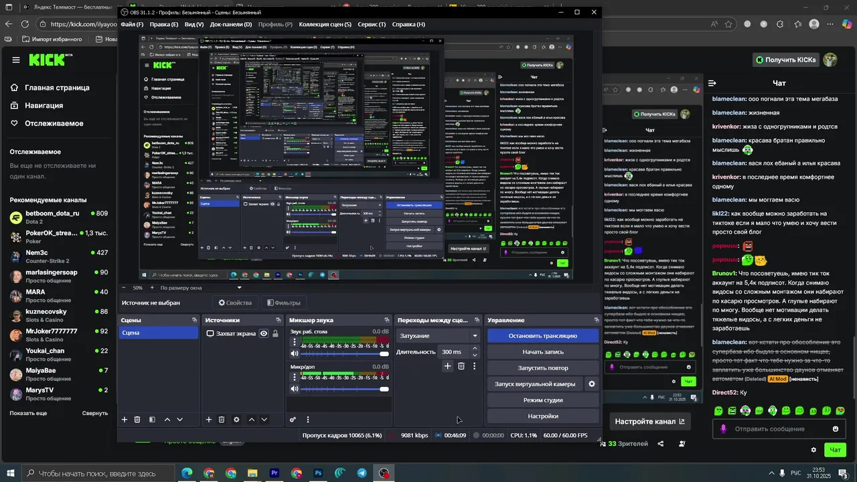The width and height of the screenshot is (857, 482).
Task: Mute desktop audio in the mixer
Action: (x=295, y=353)
